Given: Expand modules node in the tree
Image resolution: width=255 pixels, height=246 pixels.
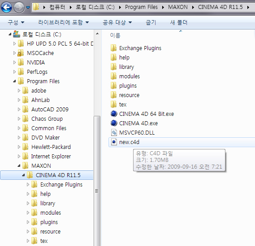Looking at the screenshot, I should (x=28, y=213).
